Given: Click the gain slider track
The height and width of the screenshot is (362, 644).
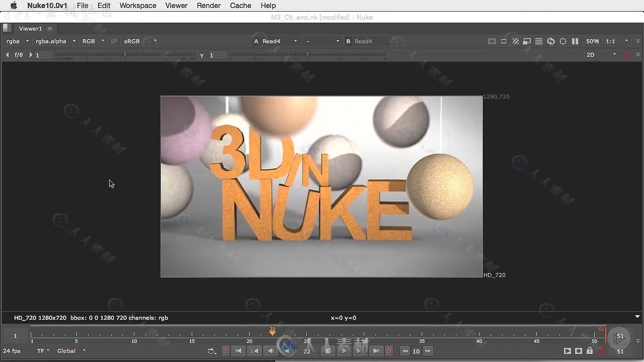Looking at the screenshot, I should [125, 55].
